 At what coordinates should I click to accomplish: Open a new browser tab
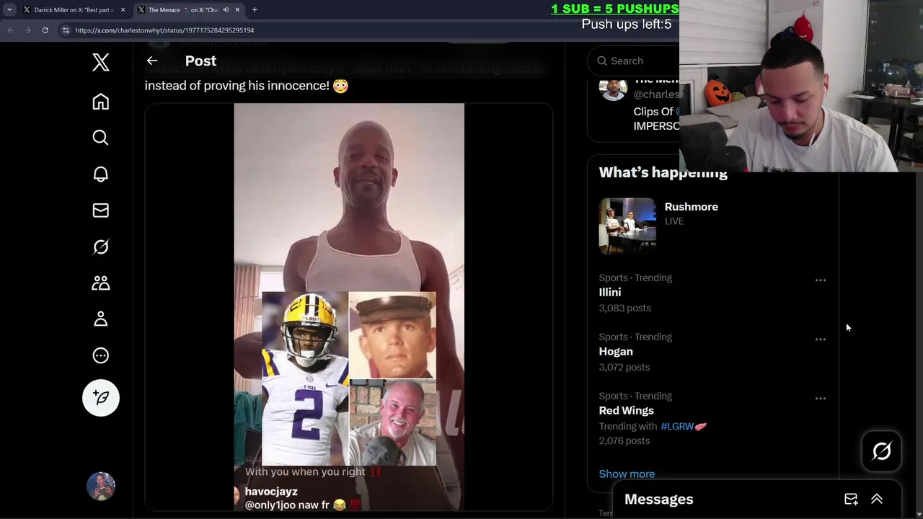255,10
